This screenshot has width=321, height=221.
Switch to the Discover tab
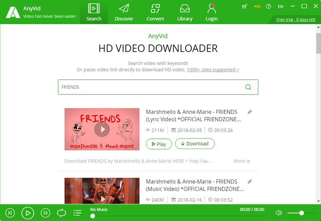(124, 12)
